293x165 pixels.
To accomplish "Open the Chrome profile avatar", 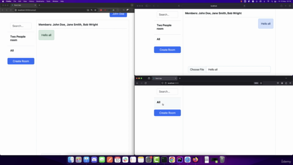I will (x=128, y=10).
